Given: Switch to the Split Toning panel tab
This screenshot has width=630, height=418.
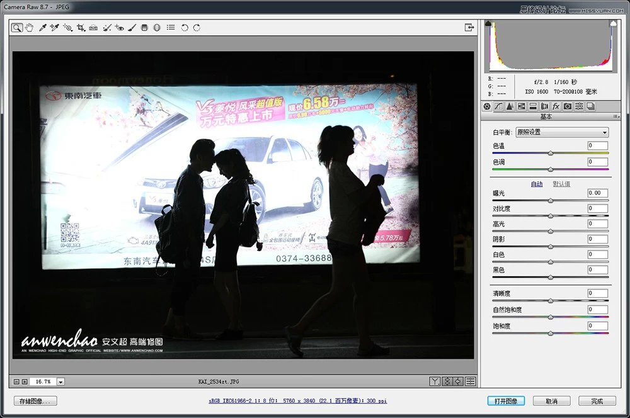Looking at the screenshot, I should (533, 106).
